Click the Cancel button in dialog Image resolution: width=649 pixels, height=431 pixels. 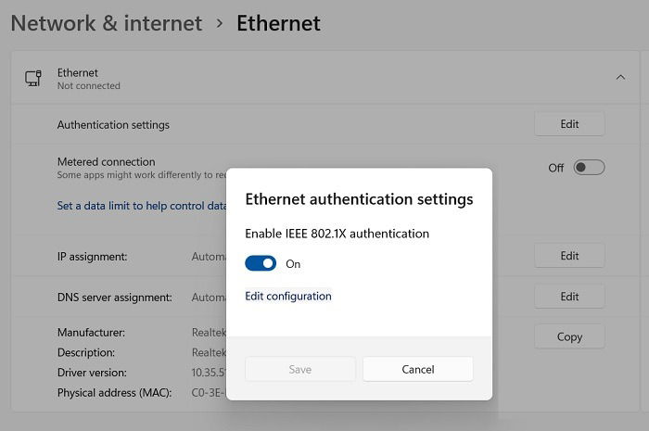tap(417, 369)
